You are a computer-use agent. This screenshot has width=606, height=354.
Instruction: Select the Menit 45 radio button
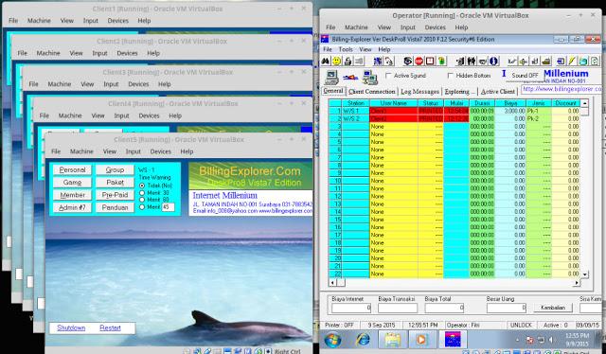[x=142, y=207]
